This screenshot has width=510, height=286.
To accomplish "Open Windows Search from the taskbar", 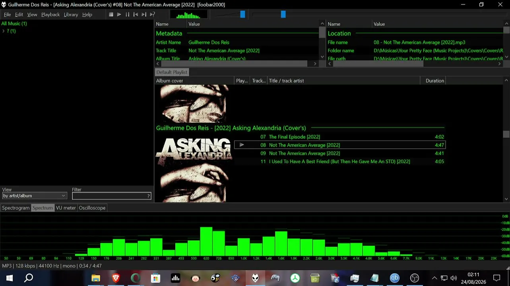I will pyautogui.click(x=29, y=278).
